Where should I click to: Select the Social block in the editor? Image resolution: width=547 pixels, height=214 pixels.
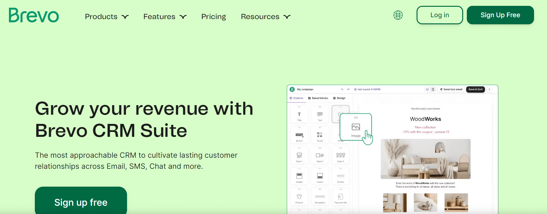(x=320, y=135)
